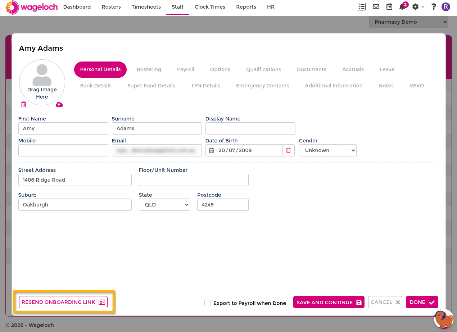Screen dimensions: 457x332
Task: Go to the Reports menu
Action: click(x=246, y=7)
